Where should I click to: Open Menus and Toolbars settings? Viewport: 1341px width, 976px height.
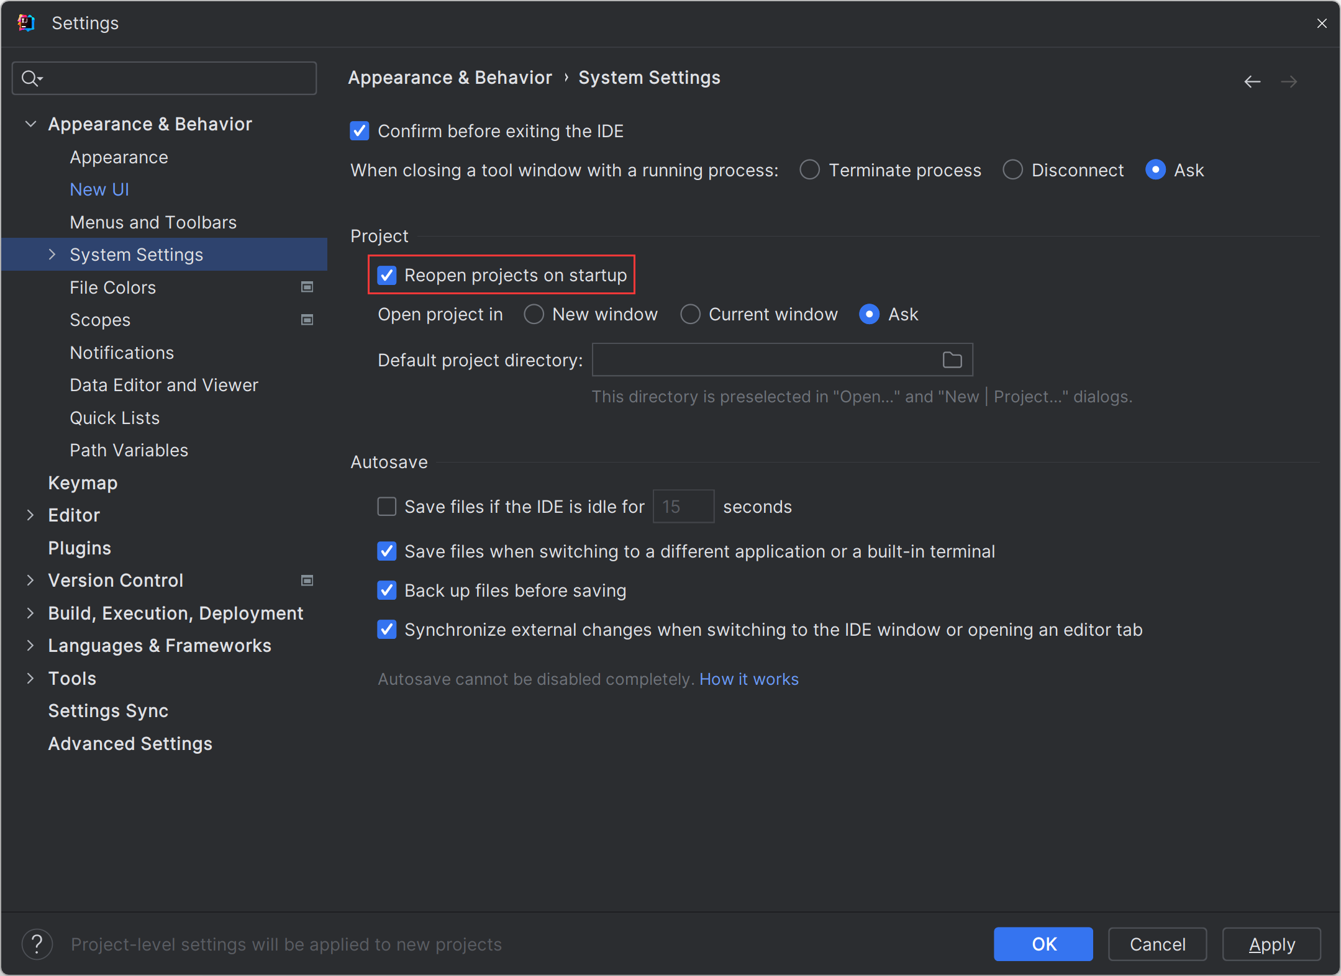[x=153, y=222]
